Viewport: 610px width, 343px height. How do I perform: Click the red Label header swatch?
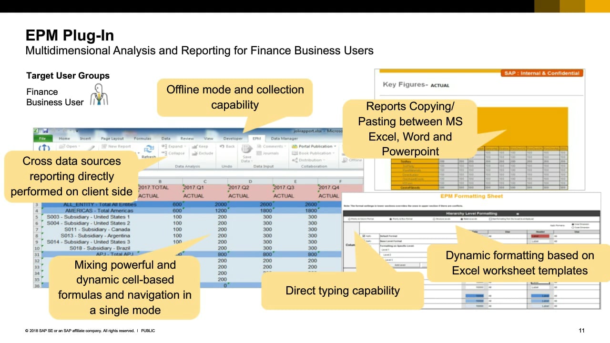[541, 236]
